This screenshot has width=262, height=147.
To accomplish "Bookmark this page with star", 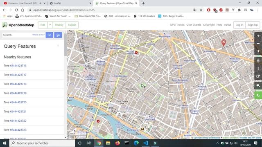I will (x=201, y=10).
